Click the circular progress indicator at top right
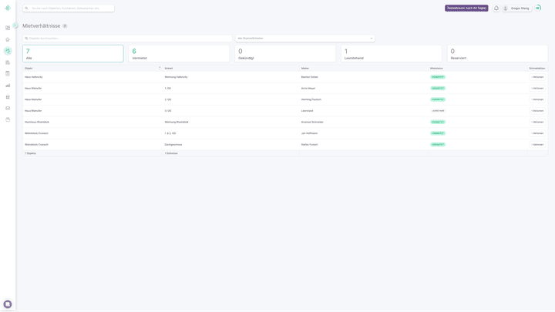Viewport: 555px width, 312px height. point(538,8)
